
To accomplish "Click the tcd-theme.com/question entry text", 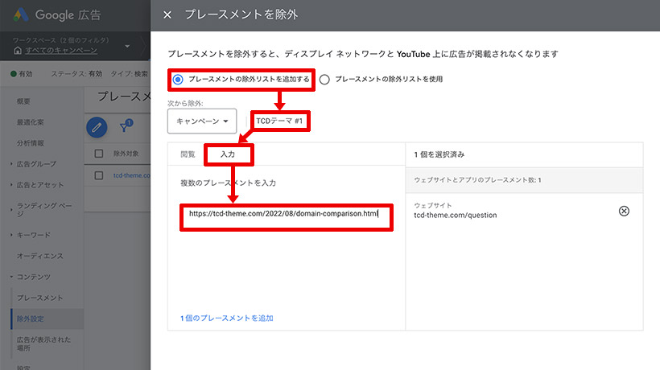I will coord(456,216).
